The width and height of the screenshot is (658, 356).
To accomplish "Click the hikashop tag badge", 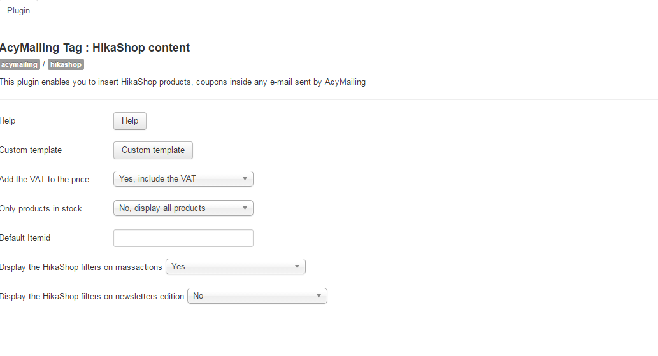I will 66,64.
